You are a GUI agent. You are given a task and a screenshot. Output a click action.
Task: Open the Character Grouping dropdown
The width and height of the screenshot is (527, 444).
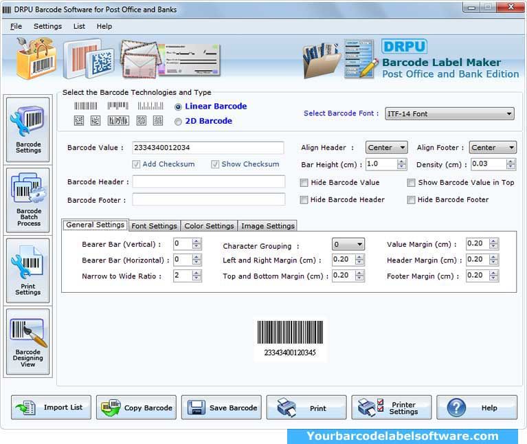click(348, 245)
